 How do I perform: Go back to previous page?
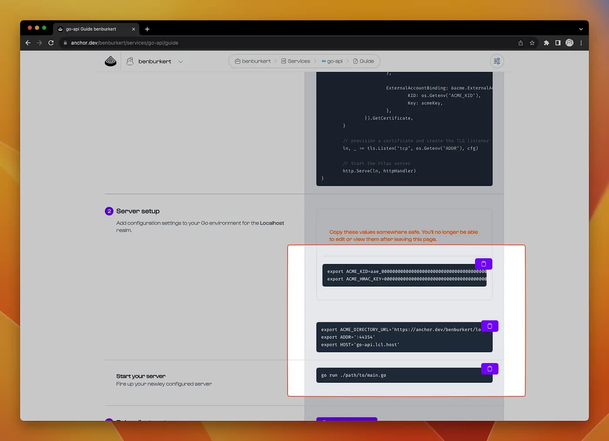28,43
